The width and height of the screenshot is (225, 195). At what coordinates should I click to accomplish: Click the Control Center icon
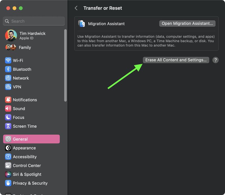[8, 165]
